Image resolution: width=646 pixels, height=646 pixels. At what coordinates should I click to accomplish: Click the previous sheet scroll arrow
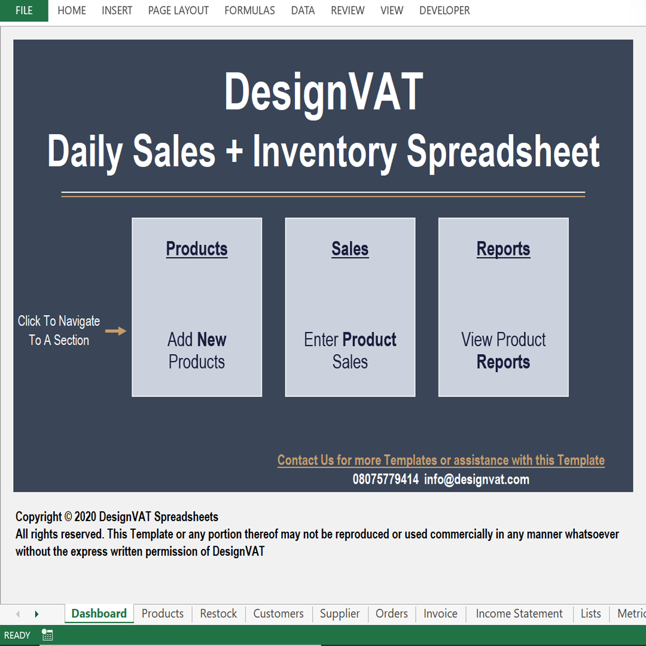[18, 614]
